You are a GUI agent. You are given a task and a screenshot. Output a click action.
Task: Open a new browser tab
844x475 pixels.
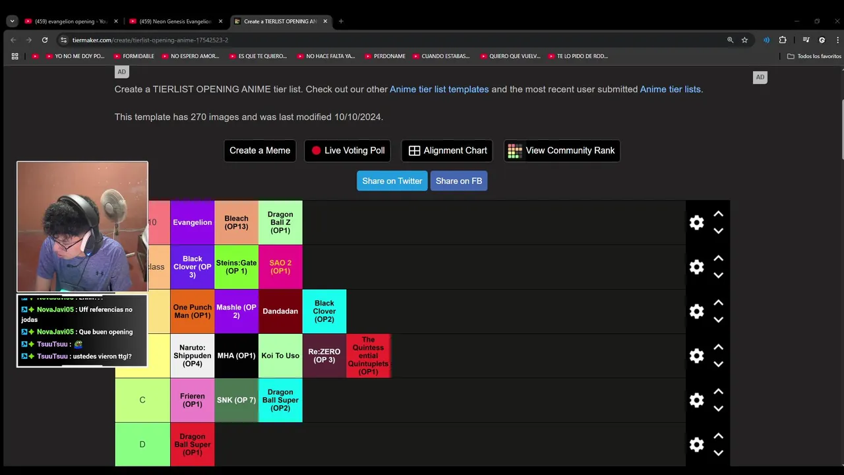341,21
